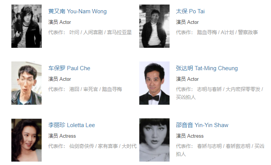Viewport: 271px width, 165px height.
Task: Open the Po Tai name link
Action: tap(190, 11)
